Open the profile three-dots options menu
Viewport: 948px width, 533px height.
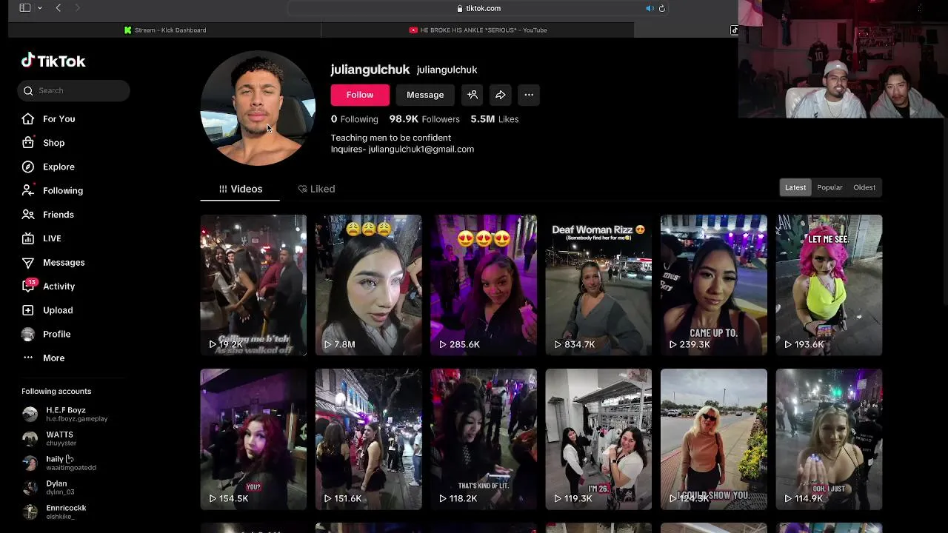point(529,95)
